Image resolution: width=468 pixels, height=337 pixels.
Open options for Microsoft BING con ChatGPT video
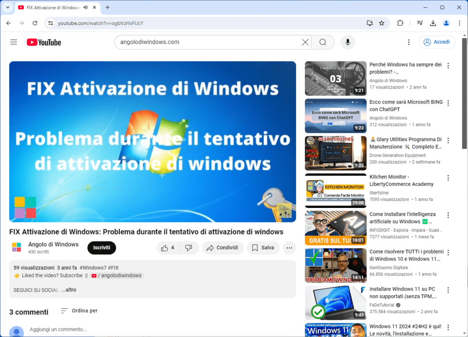pos(448,103)
